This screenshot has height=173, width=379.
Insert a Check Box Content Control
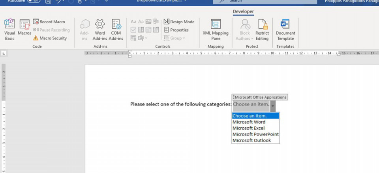(133, 30)
